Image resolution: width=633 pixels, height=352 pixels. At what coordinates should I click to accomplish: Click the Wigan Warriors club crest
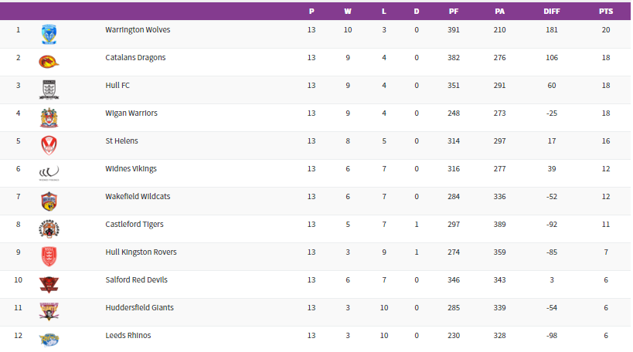[49, 117]
